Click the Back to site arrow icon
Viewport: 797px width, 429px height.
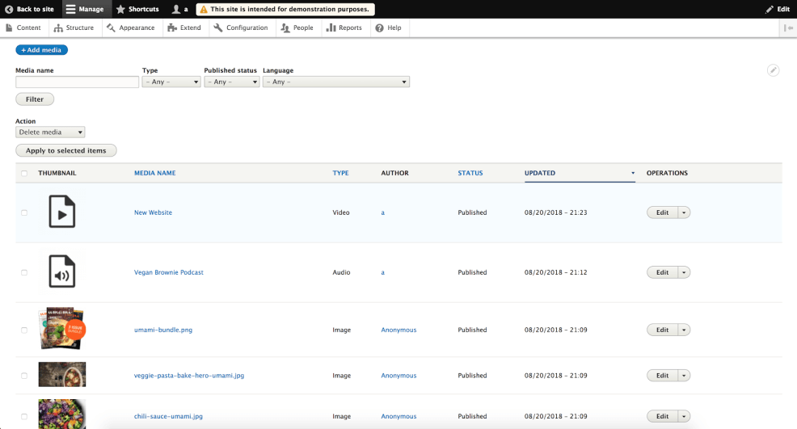tap(9, 9)
